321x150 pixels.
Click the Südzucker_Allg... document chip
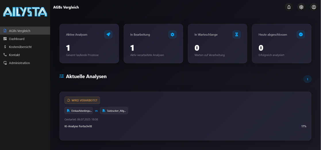point(114,111)
